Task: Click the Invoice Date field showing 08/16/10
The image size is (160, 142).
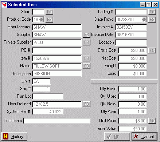Action: (131, 35)
